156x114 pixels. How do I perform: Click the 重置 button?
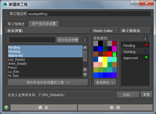click(146, 94)
